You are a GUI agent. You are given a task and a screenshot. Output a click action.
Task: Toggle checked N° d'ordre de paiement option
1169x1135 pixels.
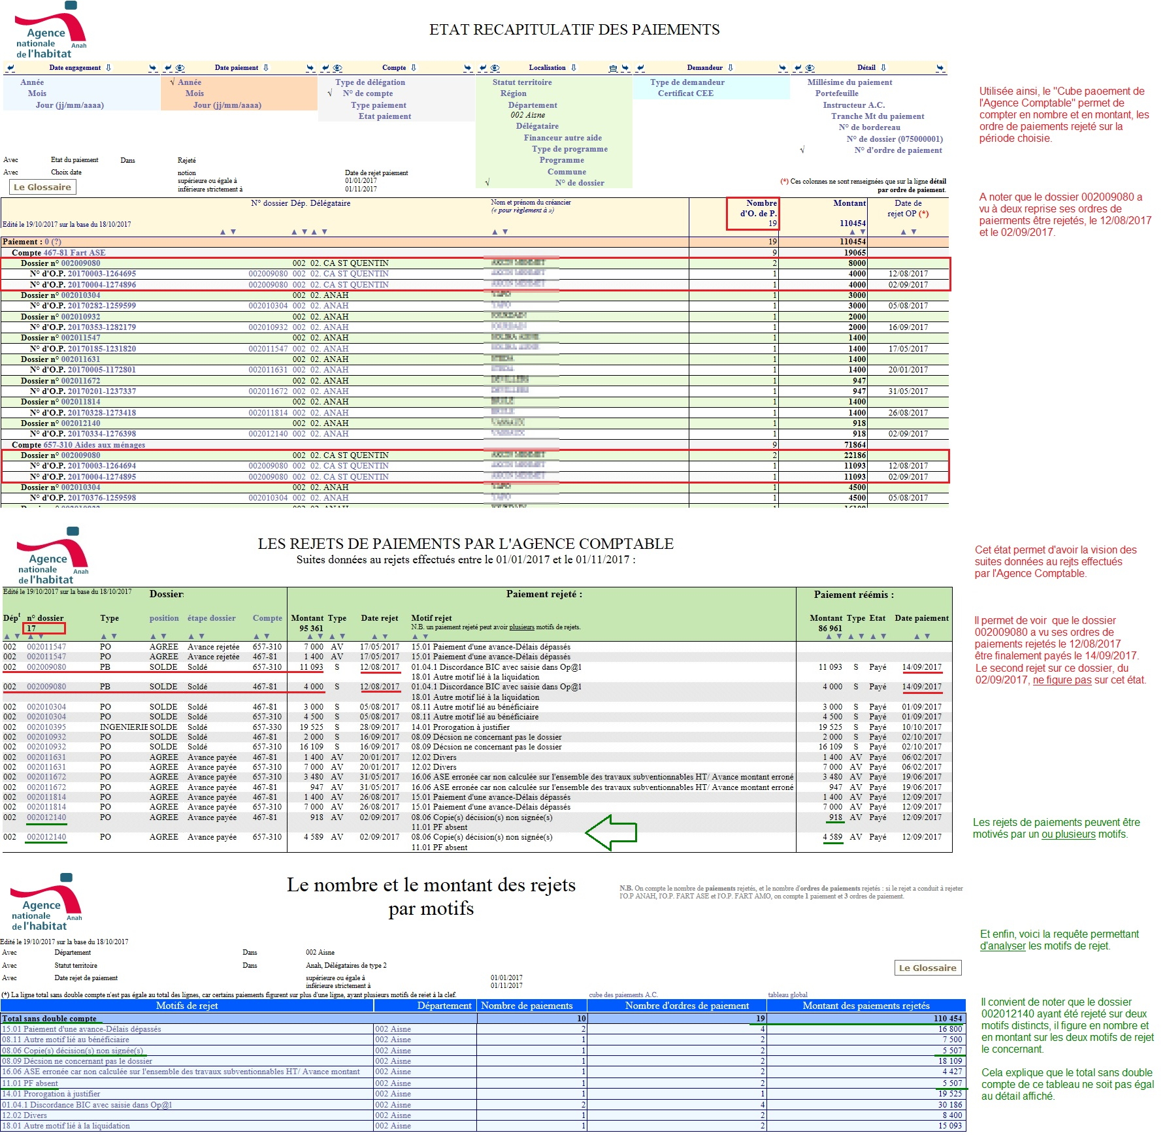coord(898,150)
